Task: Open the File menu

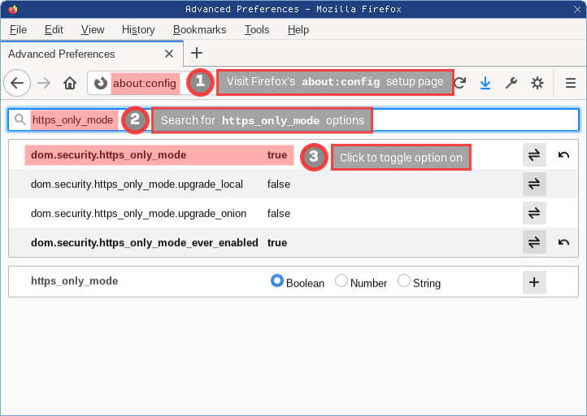Action: tap(18, 29)
